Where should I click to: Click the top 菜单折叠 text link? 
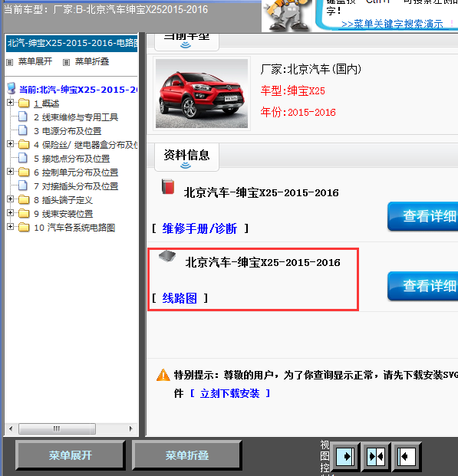tap(92, 61)
